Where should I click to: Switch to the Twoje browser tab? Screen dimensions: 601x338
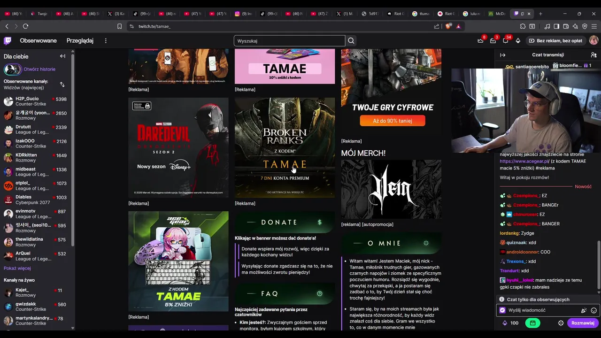39,14
